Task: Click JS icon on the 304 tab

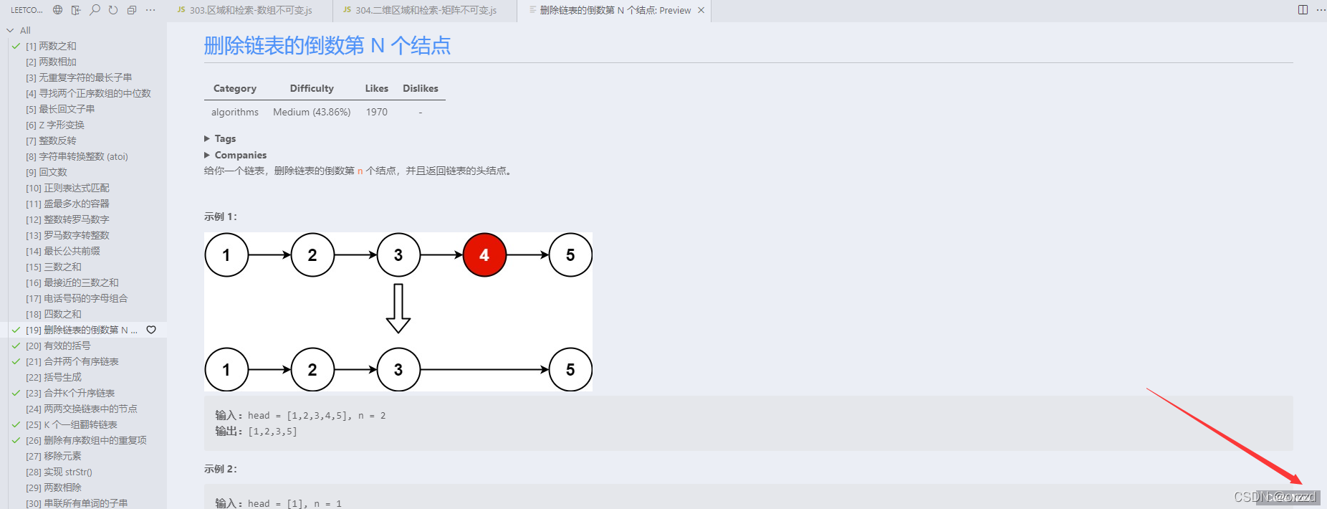Action: tap(347, 10)
